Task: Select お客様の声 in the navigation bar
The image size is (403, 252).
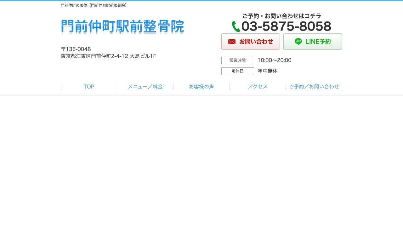Action: click(x=201, y=87)
